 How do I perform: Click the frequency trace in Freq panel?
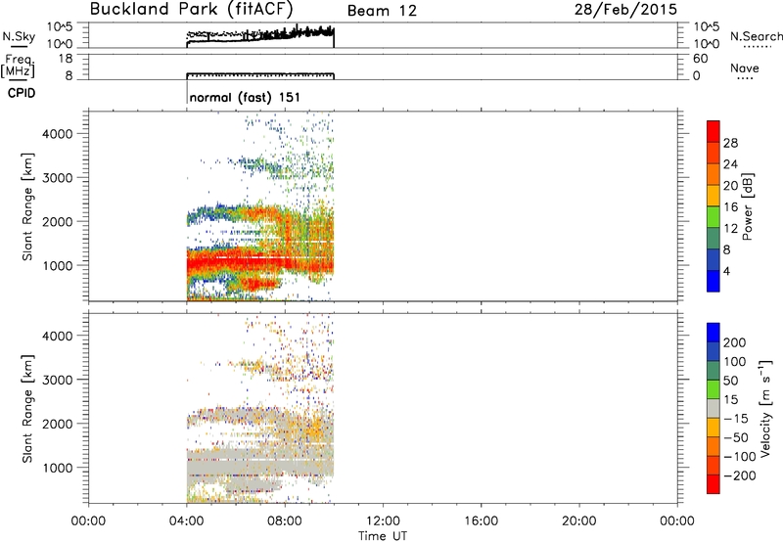point(259,75)
